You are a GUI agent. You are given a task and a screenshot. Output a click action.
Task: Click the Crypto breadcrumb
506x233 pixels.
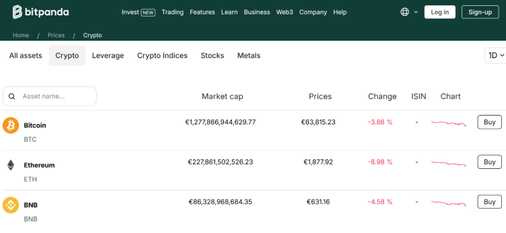92,35
